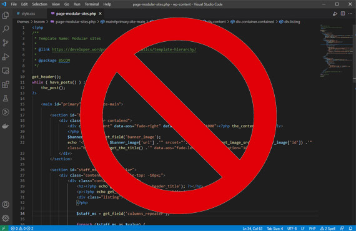
Task: Open the Source Control view
Action: (6, 42)
